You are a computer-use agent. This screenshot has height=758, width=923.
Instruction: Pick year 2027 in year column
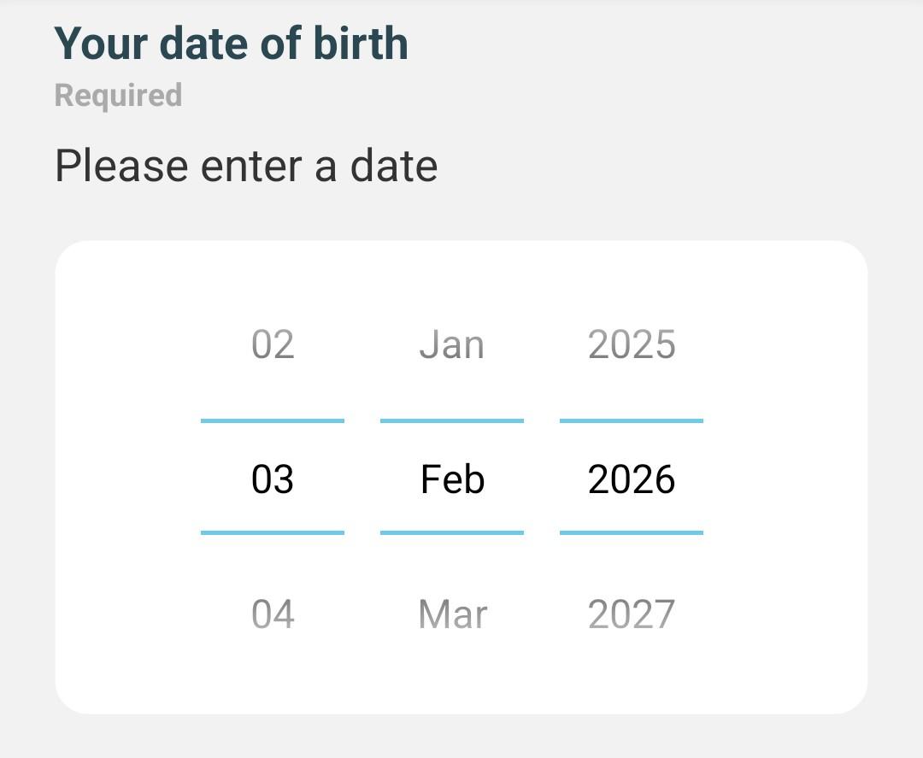click(632, 614)
